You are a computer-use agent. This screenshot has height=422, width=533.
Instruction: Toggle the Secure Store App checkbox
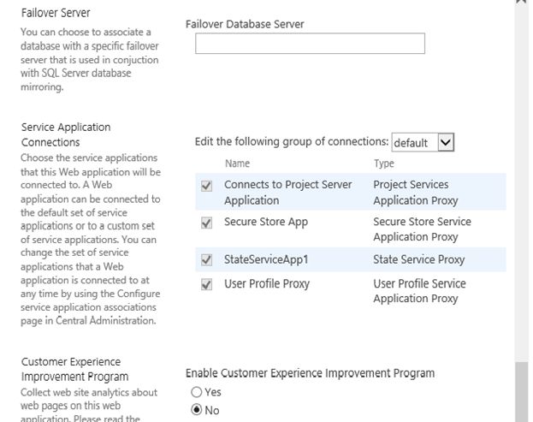coord(206,223)
